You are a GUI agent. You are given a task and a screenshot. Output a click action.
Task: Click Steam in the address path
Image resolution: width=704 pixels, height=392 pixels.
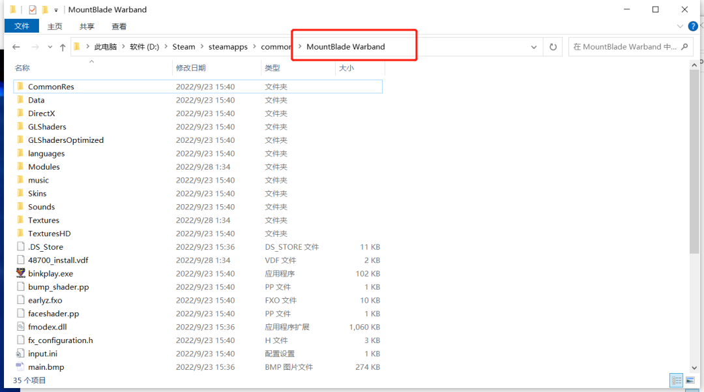pos(184,47)
